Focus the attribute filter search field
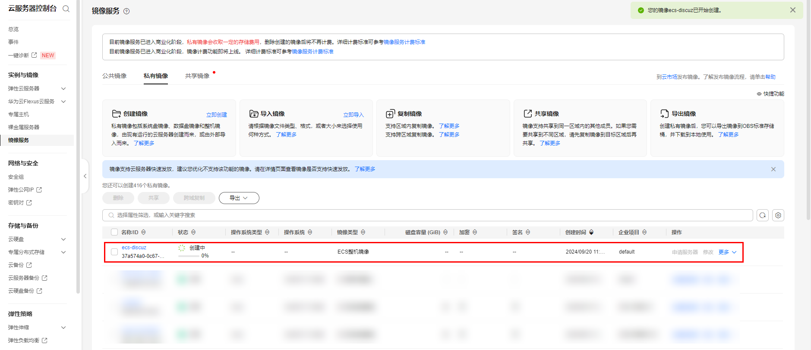 pyautogui.click(x=428, y=215)
